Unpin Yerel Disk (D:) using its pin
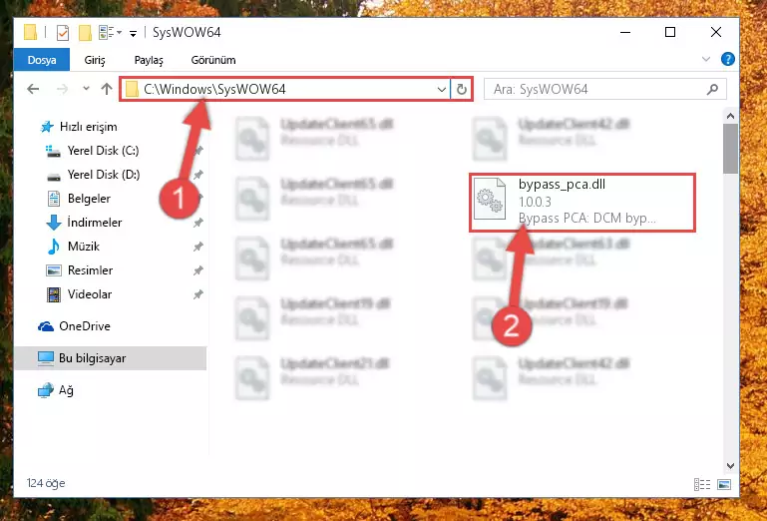Screen dimensions: 767x521 [198, 175]
